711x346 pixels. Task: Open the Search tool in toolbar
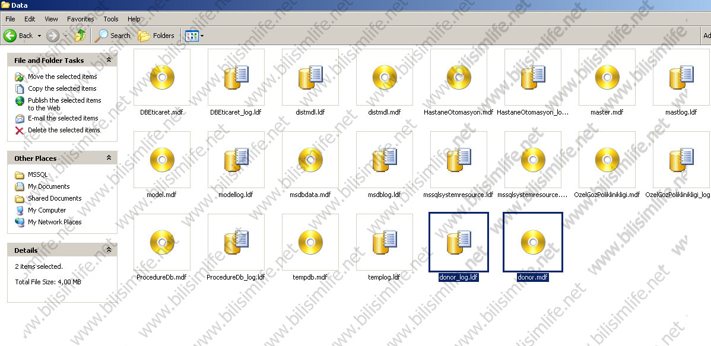pyautogui.click(x=113, y=36)
